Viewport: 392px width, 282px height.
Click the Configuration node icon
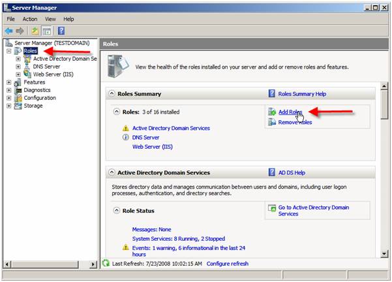18,98
